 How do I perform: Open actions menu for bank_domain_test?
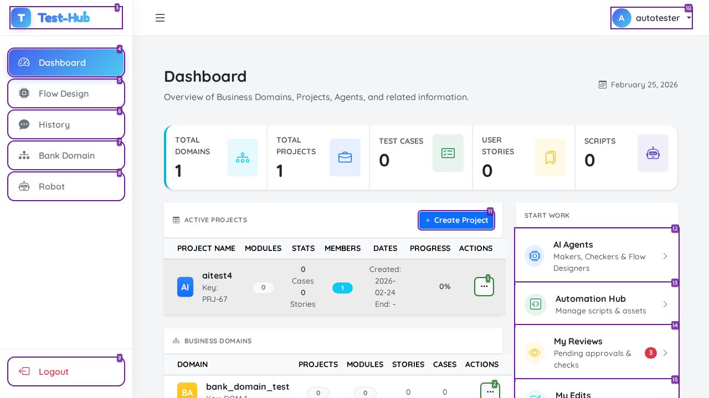(490, 391)
